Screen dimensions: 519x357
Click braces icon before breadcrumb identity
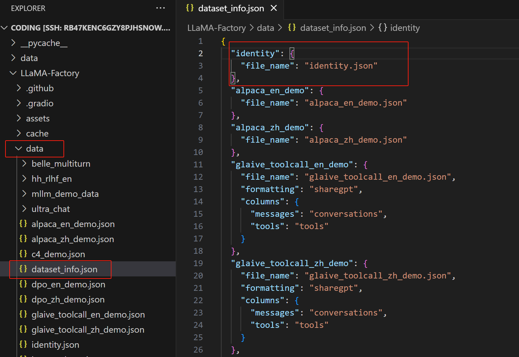coord(382,27)
